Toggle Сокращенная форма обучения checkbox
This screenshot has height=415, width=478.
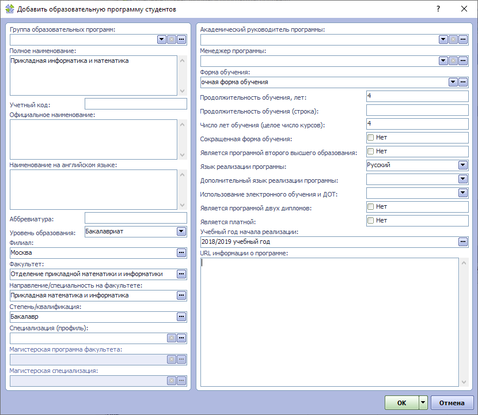point(371,137)
